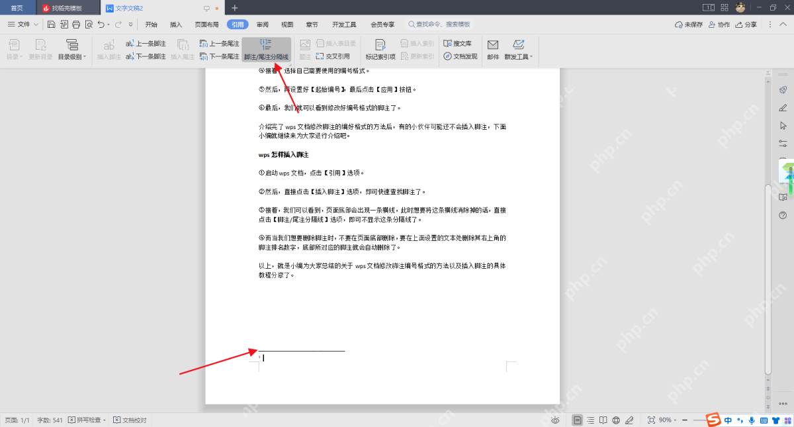Viewport: 794px width, 427px height.
Task: Click the user avatar in title bar
Action: [741, 7]
